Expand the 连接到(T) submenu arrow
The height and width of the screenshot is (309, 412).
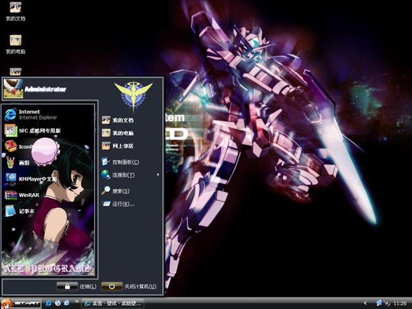coord(158,174)
